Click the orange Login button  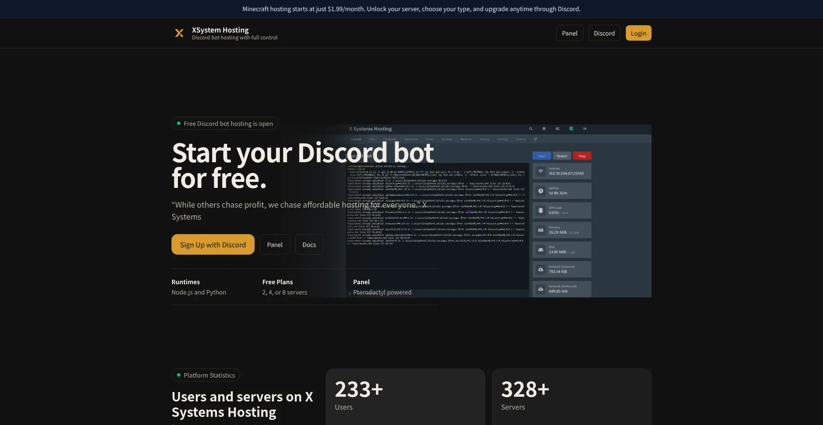pos(639,33)
